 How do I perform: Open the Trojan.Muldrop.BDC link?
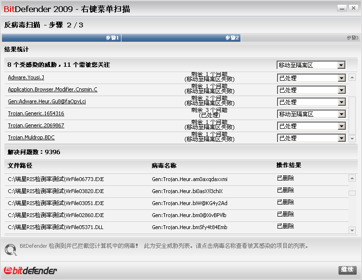pos(31,137)
